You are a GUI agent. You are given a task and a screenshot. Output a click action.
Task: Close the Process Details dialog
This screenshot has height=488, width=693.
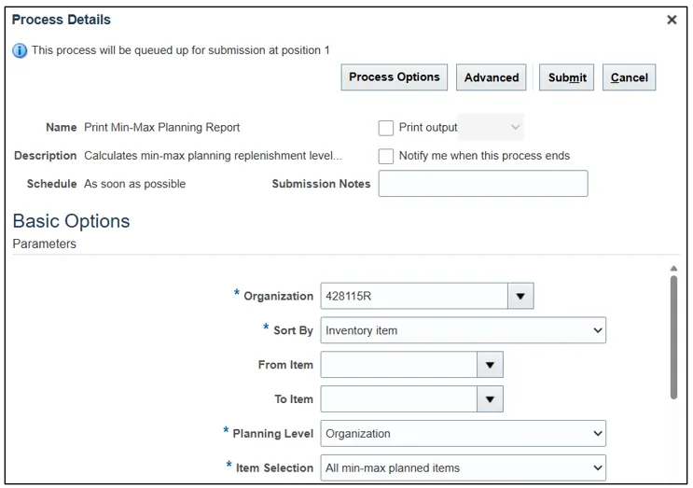click(x=672, y=20)
